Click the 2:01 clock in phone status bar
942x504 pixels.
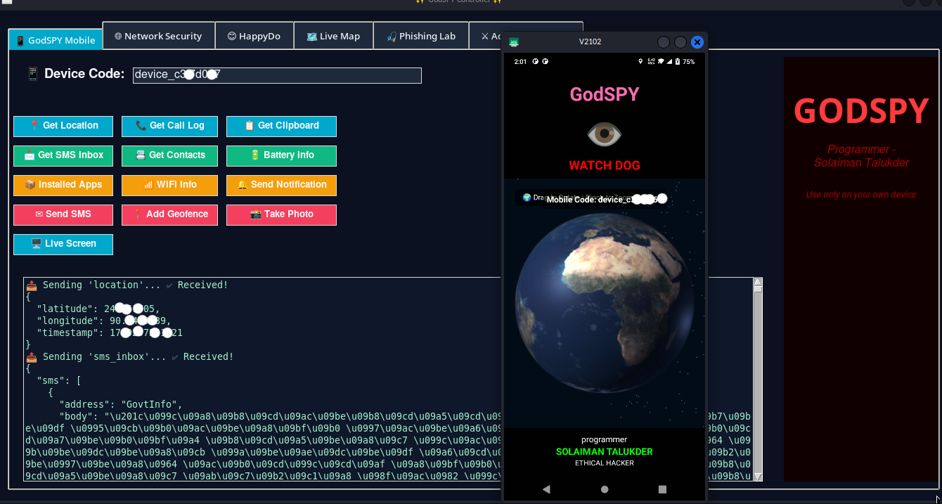pyautogui.click(x=520, y=62)
